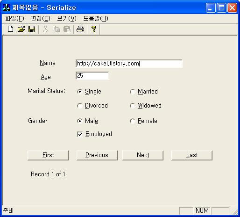
Task: Click the Gender label
Action: coord(38,121)
